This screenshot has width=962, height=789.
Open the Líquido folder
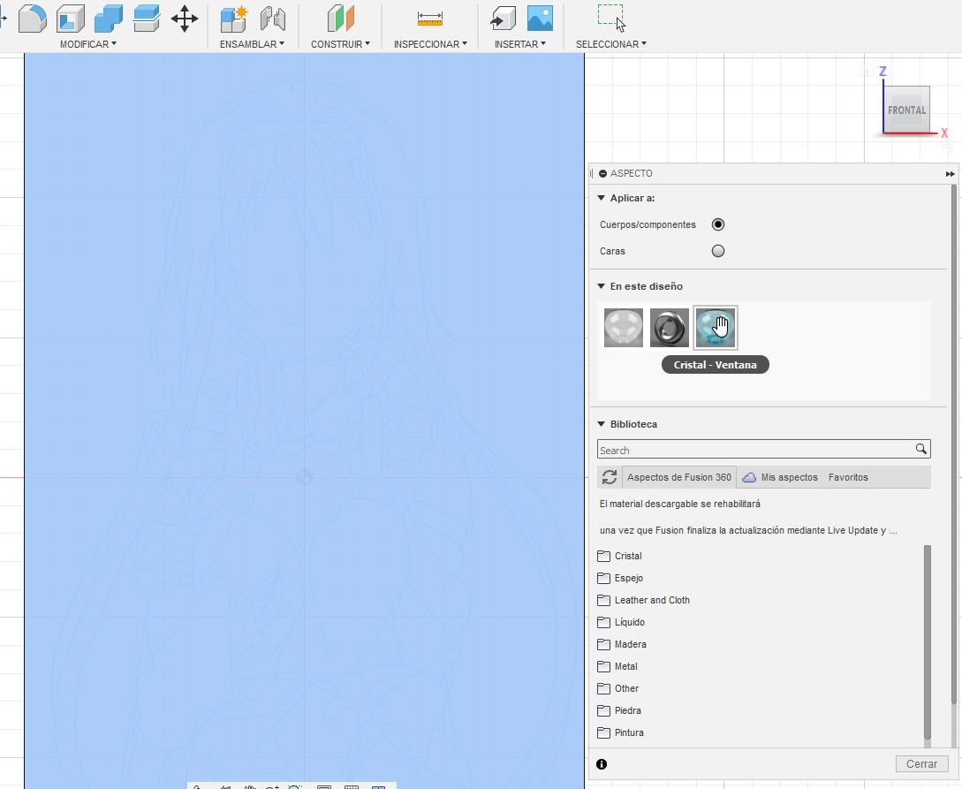[621, 622]
